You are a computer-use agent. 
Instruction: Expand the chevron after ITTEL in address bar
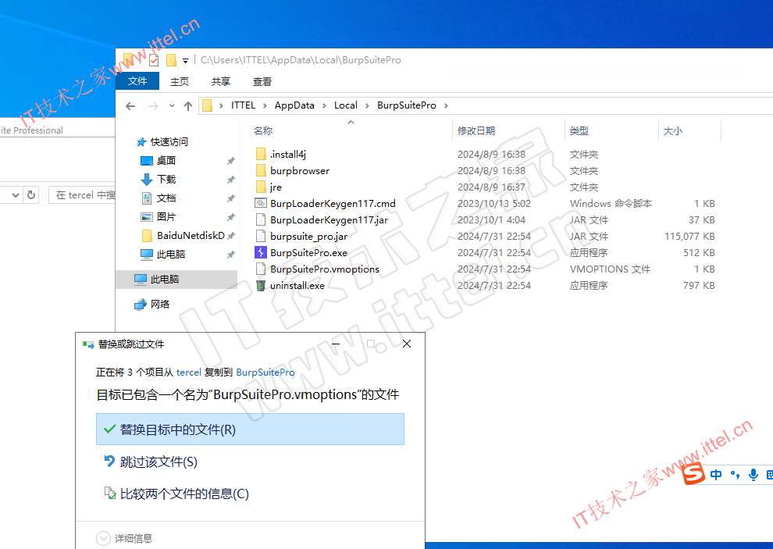click(x=265, y=105)
